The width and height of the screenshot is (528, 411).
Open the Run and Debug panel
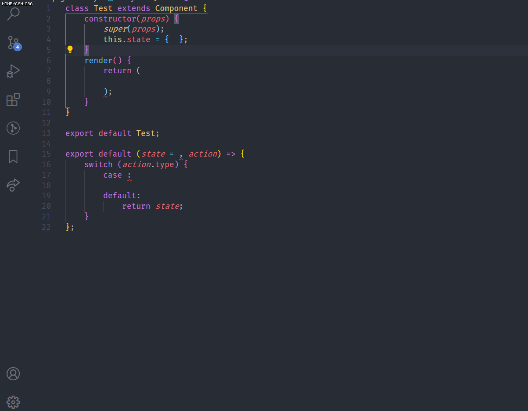point(13,71)
